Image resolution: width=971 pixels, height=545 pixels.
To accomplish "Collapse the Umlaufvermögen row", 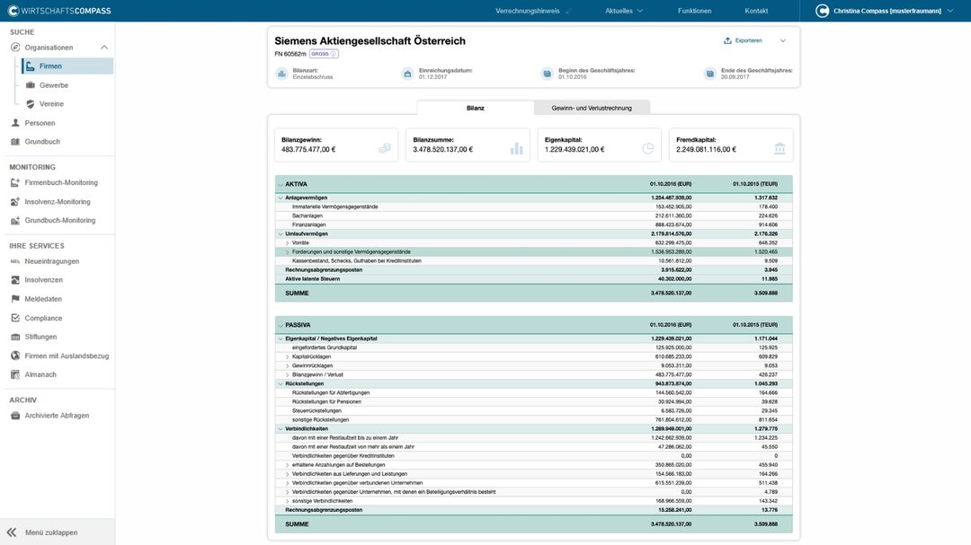I will 281,233.
